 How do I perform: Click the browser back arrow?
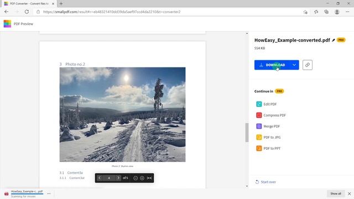click(6, 12)
